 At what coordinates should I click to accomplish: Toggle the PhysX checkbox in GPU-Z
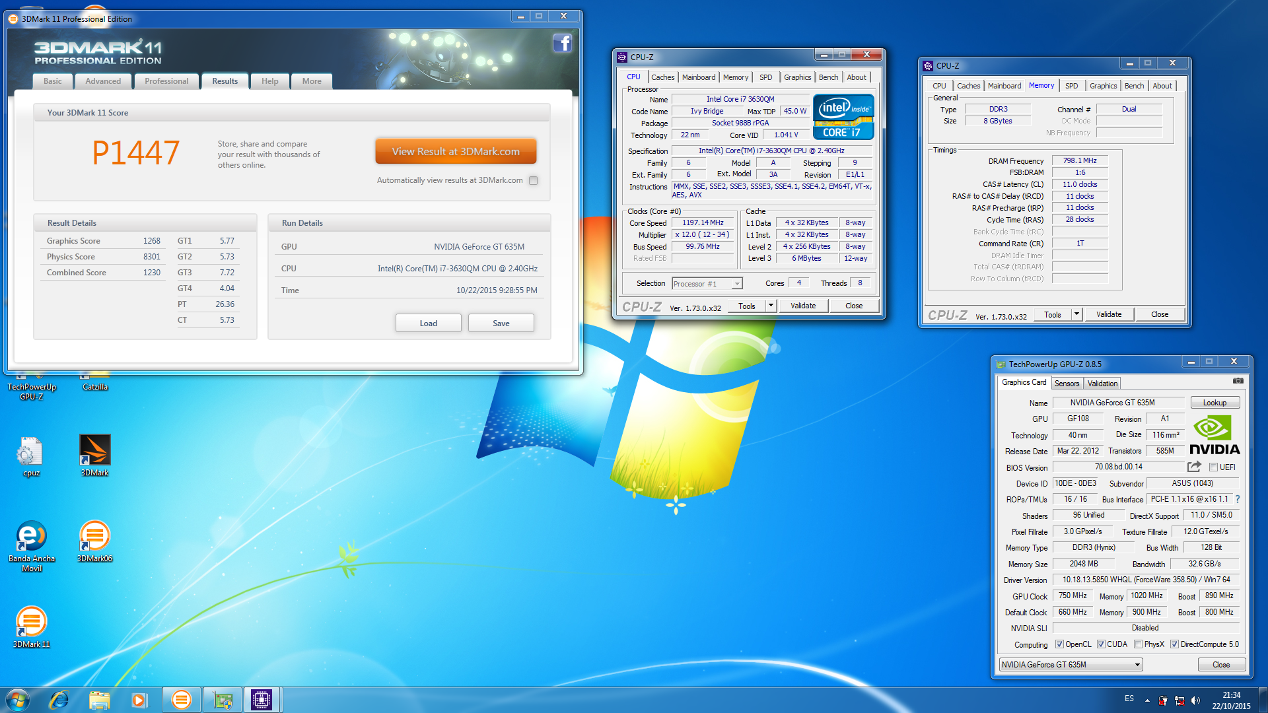[1138, 644]
